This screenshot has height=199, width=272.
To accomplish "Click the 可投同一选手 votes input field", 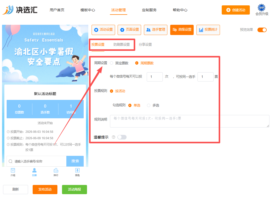I will click(205, 77).
